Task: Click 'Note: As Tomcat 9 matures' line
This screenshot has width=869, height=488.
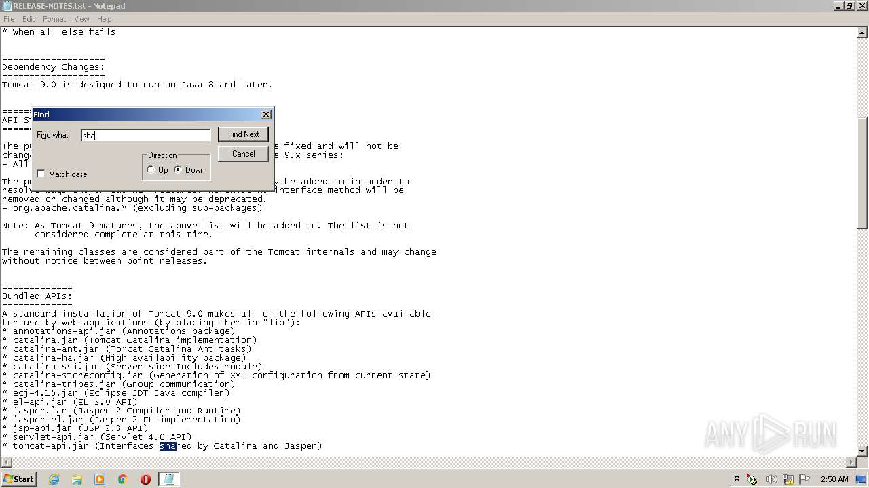Action: [205, 226]
